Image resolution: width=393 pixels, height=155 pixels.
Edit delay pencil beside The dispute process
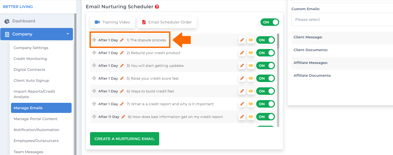coord(122,40)
